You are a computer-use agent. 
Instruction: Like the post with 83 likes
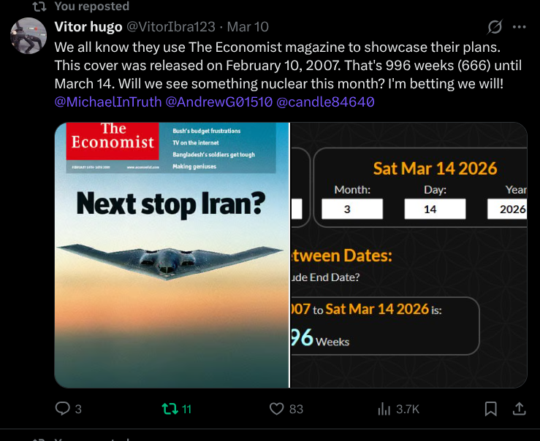276,409
